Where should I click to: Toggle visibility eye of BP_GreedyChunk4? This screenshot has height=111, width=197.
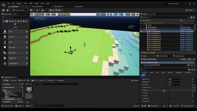pos(141,31)
